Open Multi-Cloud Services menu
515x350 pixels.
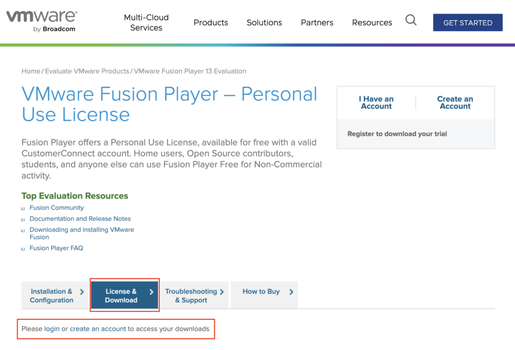[146, 23]
